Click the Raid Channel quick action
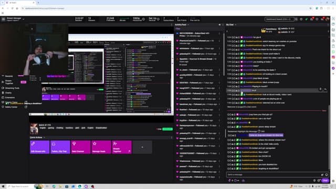336x189 pixels. pos(81,147)
